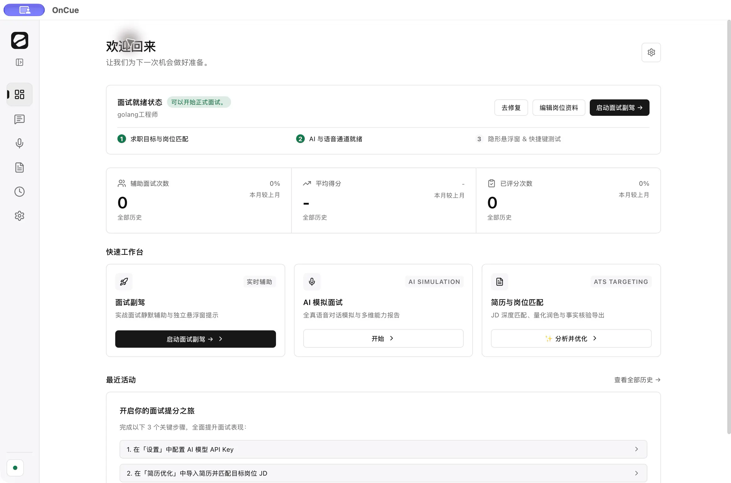Open the settings gear in the sidebar
This screenshot has width=731, height=483.
20,216
